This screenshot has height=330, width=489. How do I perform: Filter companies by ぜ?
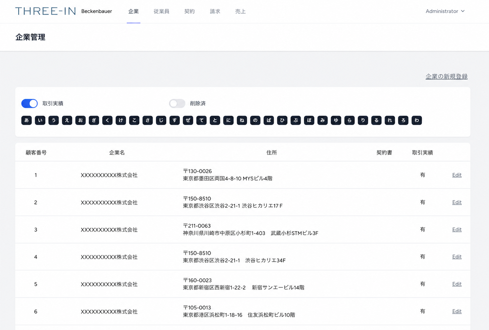click(x=188, y=120)
